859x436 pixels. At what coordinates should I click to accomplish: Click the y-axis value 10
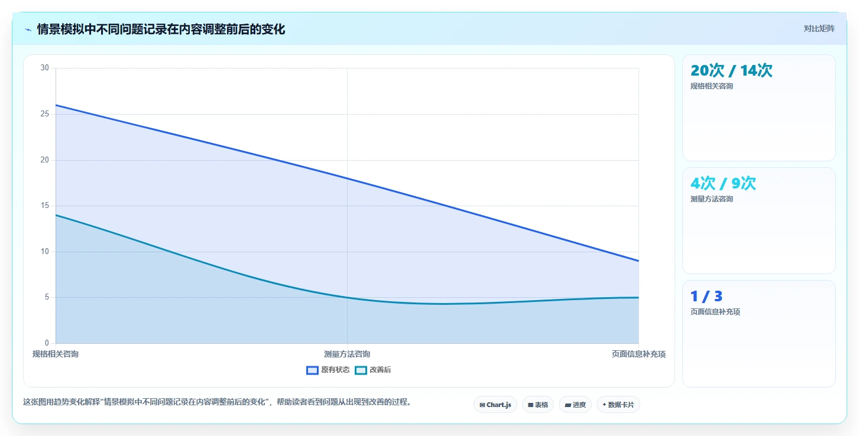(45, 252)
